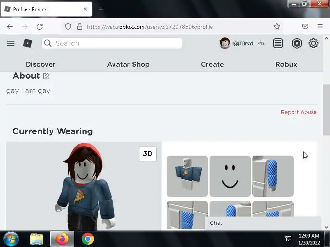Open the Roblox settings gear
The image size is (330, 247).
(313, 43)
